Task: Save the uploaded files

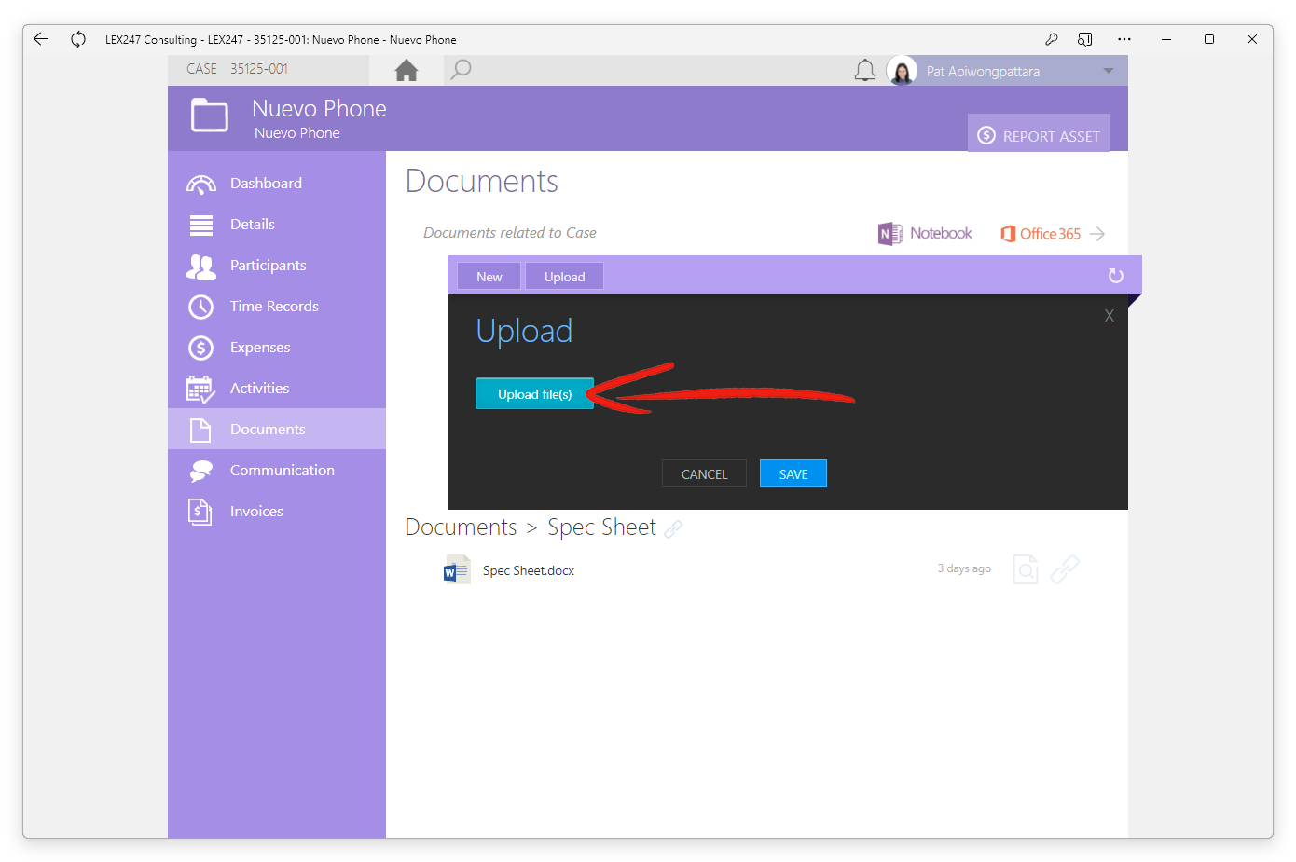Action: click(x=793, y=473)
